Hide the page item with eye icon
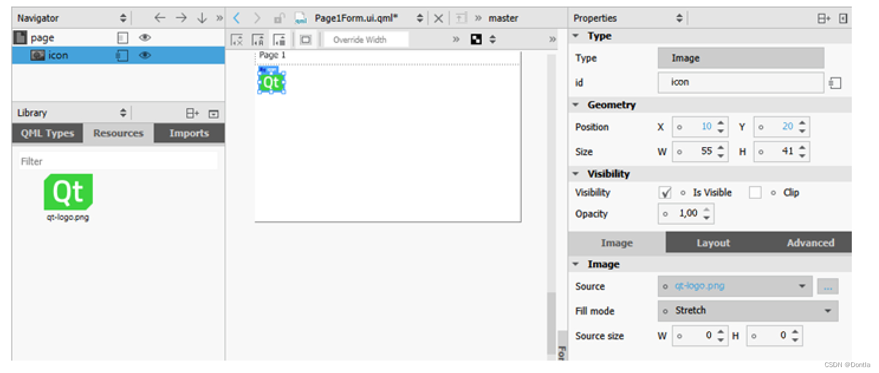Viewport: 879px width, 373px height. click(145, 38)
